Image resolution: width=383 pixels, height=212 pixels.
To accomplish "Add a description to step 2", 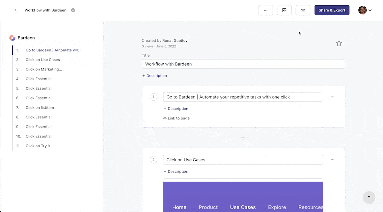I will pyautogui.click(x=176, y=171).
